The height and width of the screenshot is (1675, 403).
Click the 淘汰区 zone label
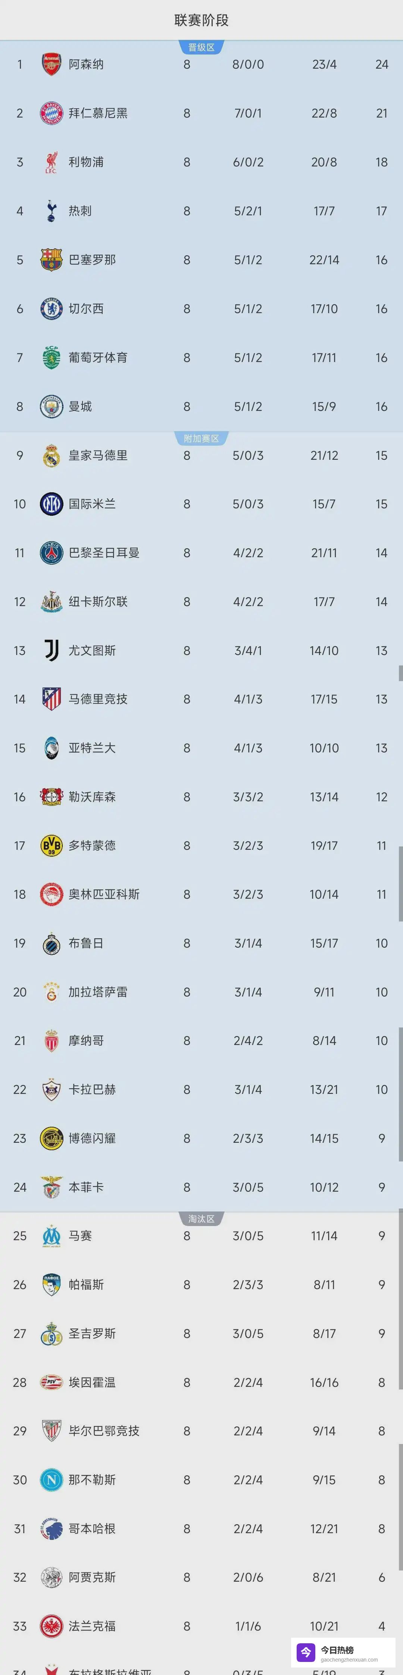point(201,1219)
